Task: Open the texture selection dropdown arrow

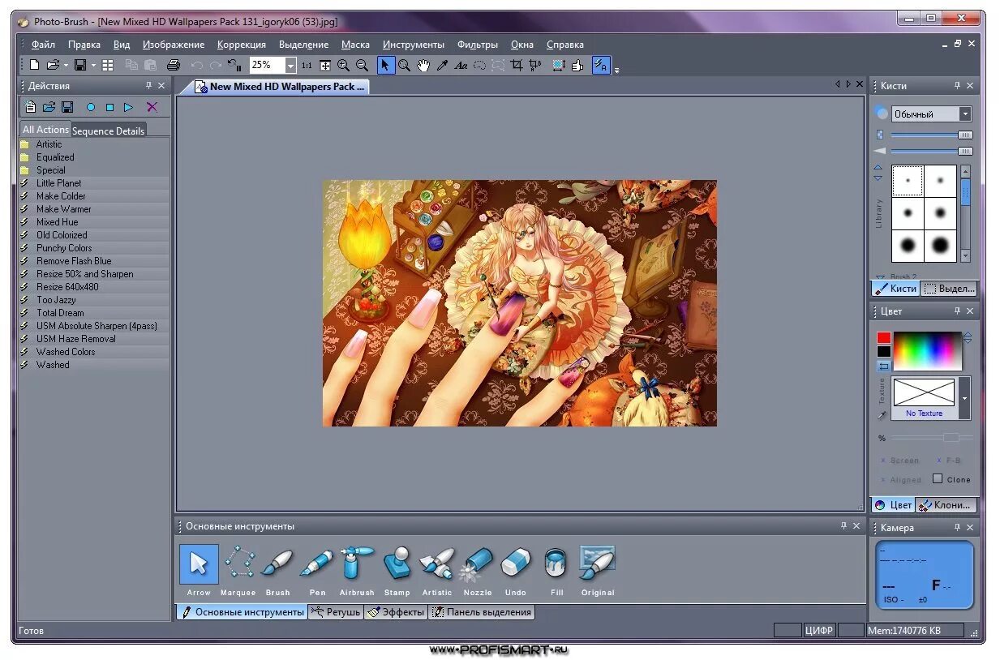Action: (x=964, y=398)
